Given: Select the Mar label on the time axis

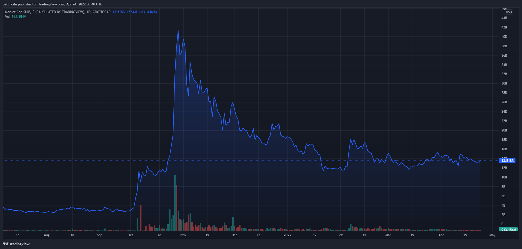Looking at the screenshot, I should click(x=388, y=235).
